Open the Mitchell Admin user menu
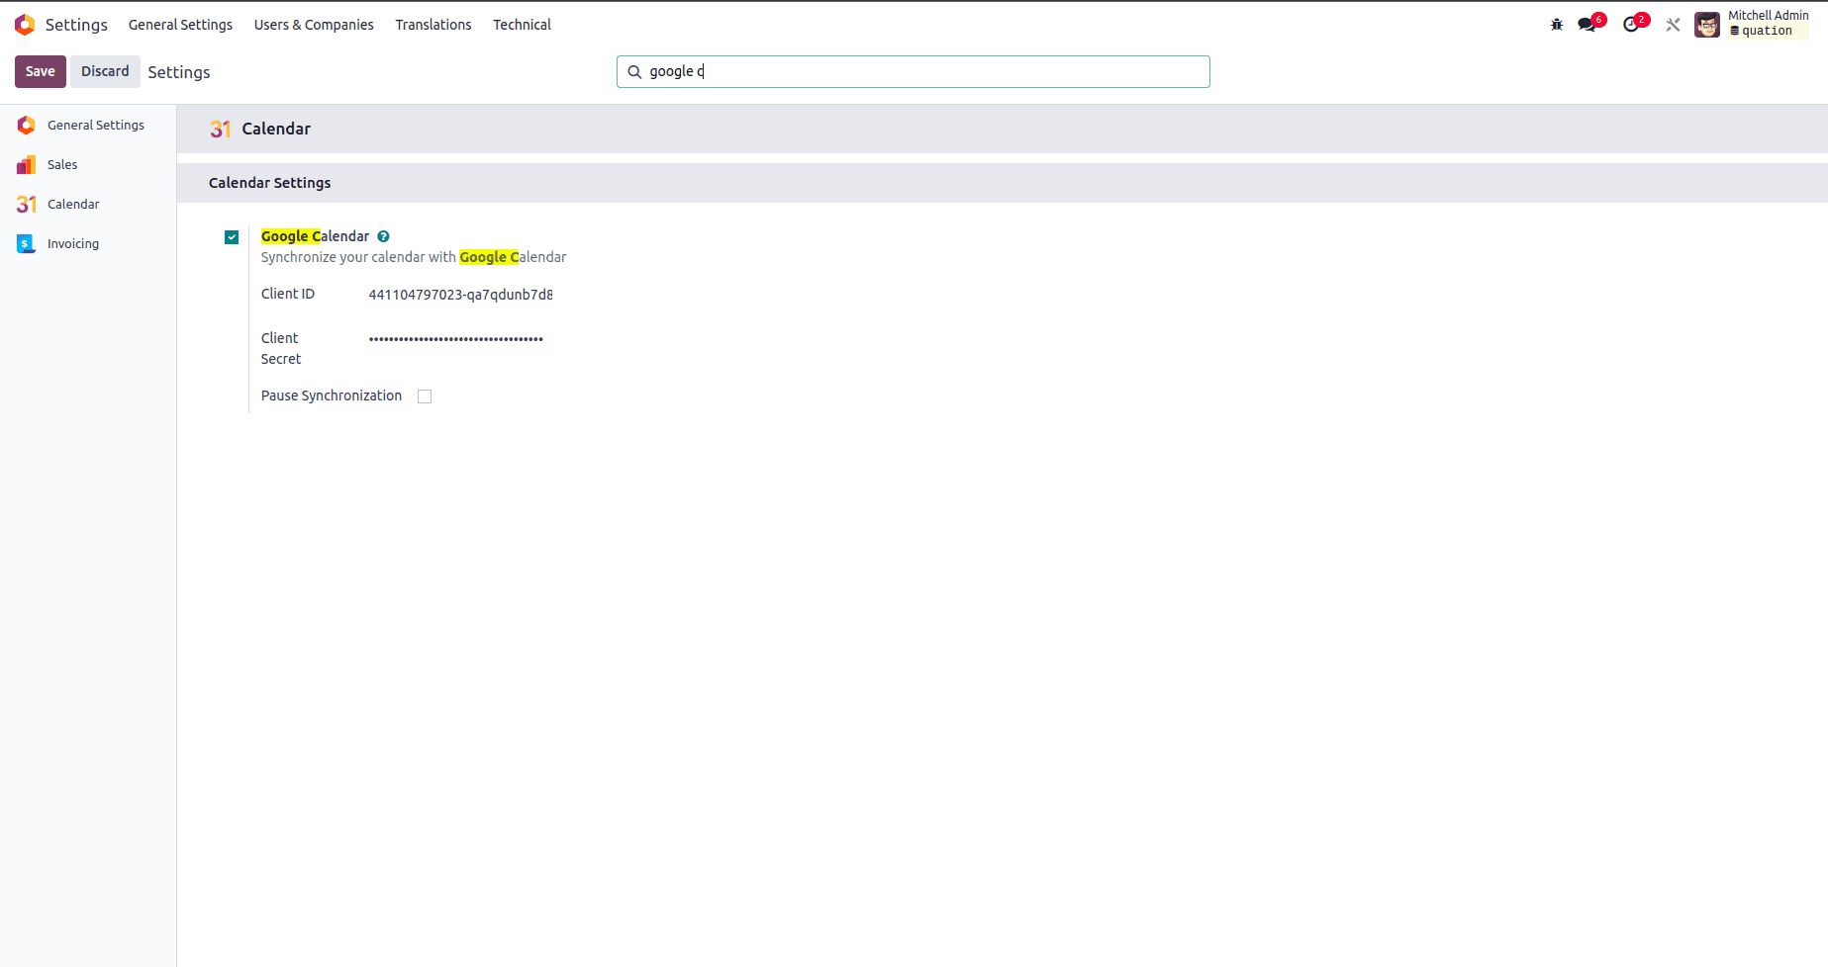Image resolution: width=1828 pixels, height=967 pixels. [x=1752, y=25]
